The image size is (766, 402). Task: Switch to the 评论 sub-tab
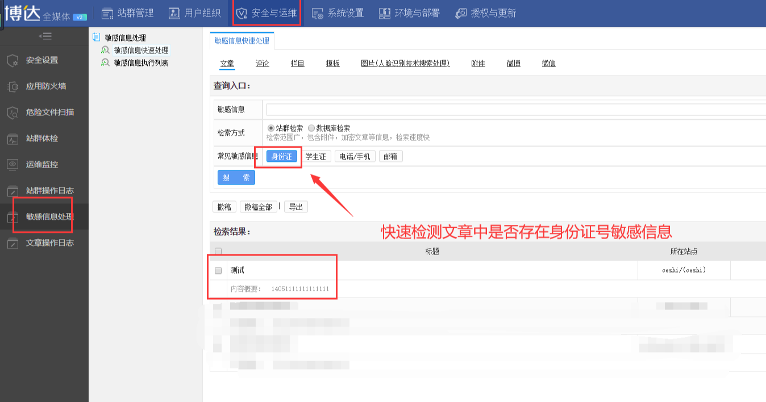click(263, 64)
